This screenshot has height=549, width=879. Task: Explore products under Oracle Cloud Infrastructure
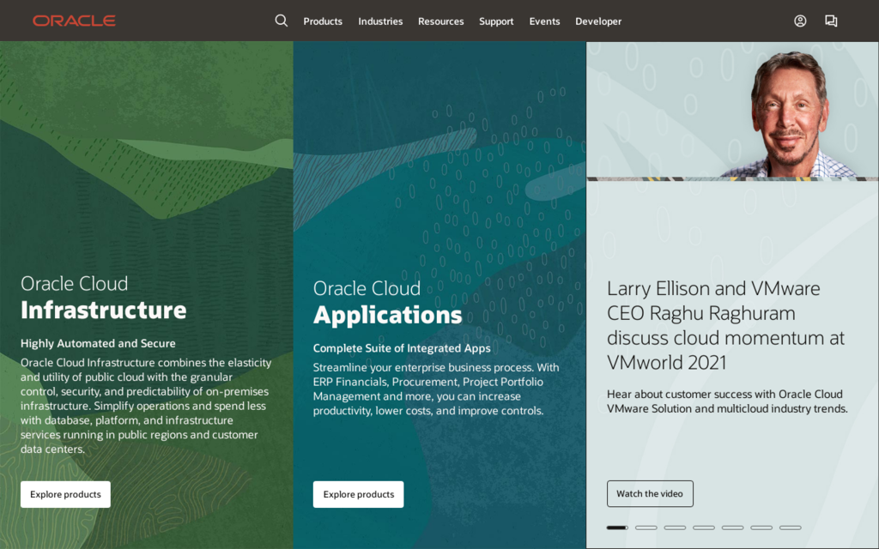65,494
